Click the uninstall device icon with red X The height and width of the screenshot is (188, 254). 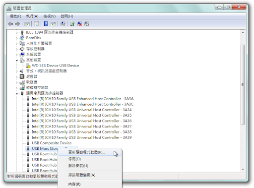click(x=79, y=24)
